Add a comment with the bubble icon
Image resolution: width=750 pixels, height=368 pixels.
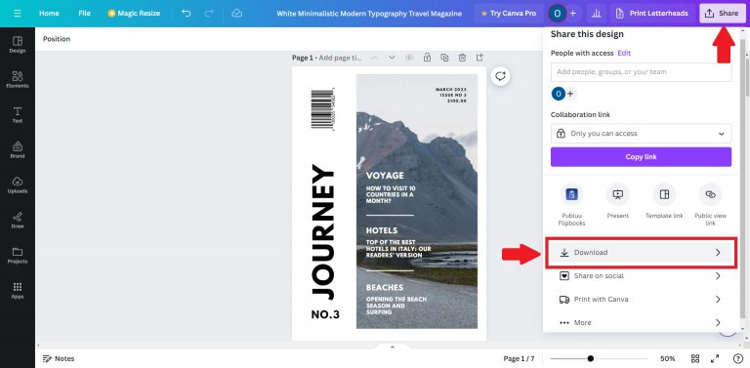click(x=501, y=76)
